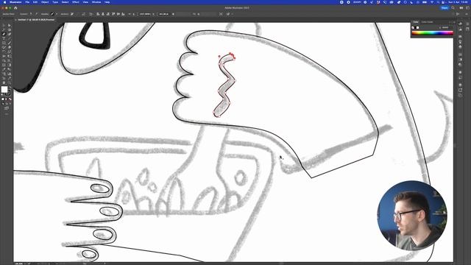Click the open document tab

coord(35,20)
